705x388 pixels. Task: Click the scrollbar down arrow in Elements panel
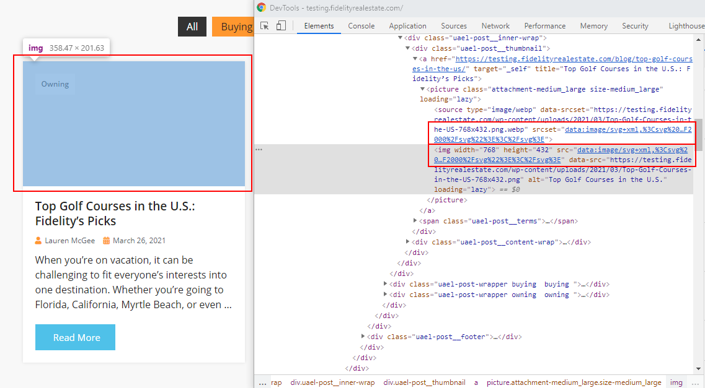pyautogui.click(x=699, y=369)
